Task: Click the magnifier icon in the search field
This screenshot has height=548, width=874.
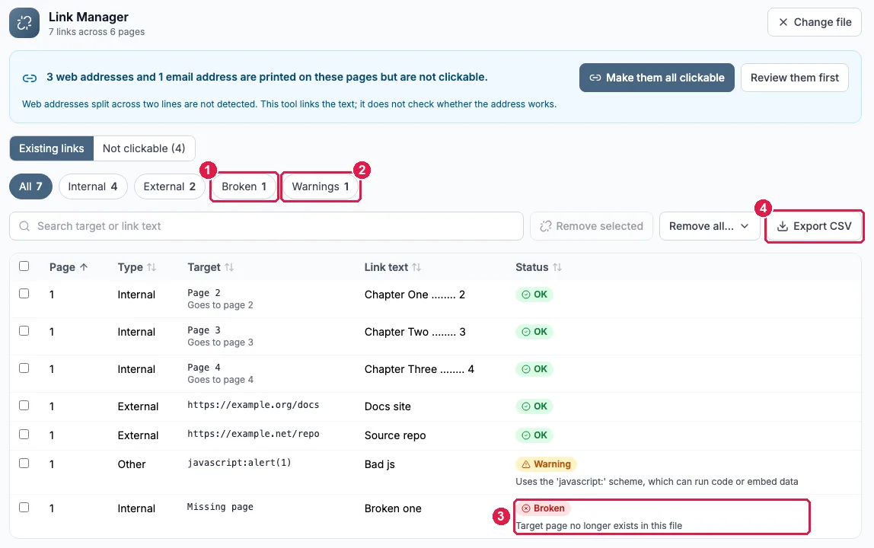Action: point(24,226)
